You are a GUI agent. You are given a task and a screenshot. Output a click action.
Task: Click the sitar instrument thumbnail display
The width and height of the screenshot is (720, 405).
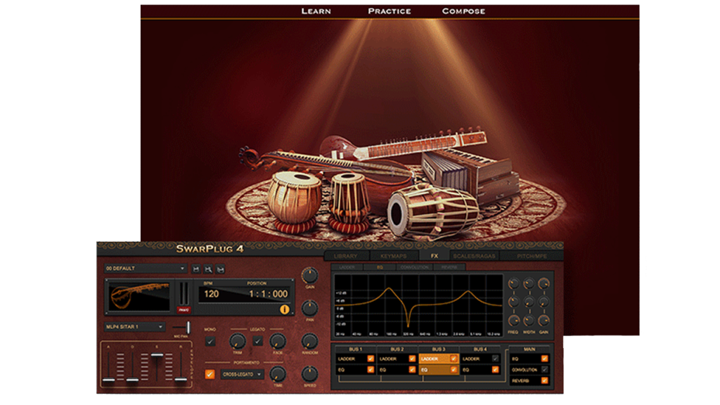(138, 295)
